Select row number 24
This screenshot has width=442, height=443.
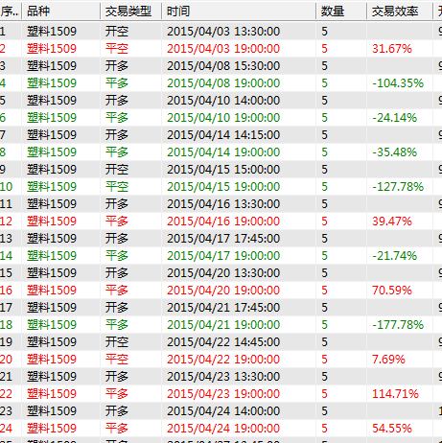[x=6, y=429]
